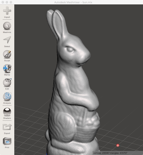Click the Export arrow icon
Screen dimensions: 143x155
pos(7,127)
